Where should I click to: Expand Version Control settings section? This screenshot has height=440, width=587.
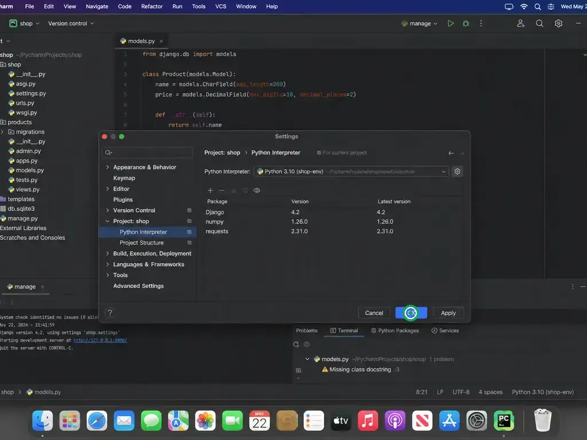pyautogui.click(x=107, y=210)
